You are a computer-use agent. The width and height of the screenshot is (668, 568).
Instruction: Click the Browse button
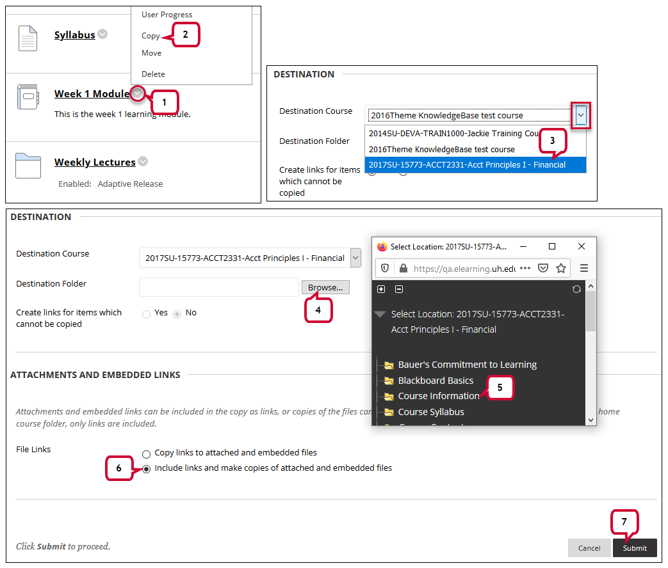coord(325,288)
